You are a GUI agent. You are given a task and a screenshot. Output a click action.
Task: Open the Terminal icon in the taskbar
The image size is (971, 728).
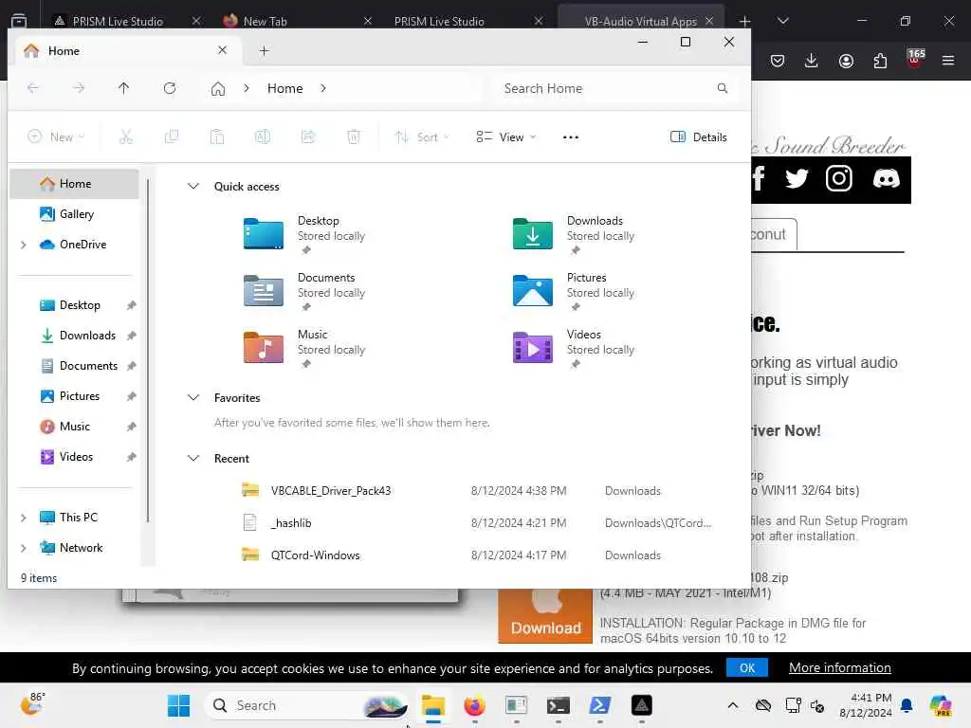point(558,705)
